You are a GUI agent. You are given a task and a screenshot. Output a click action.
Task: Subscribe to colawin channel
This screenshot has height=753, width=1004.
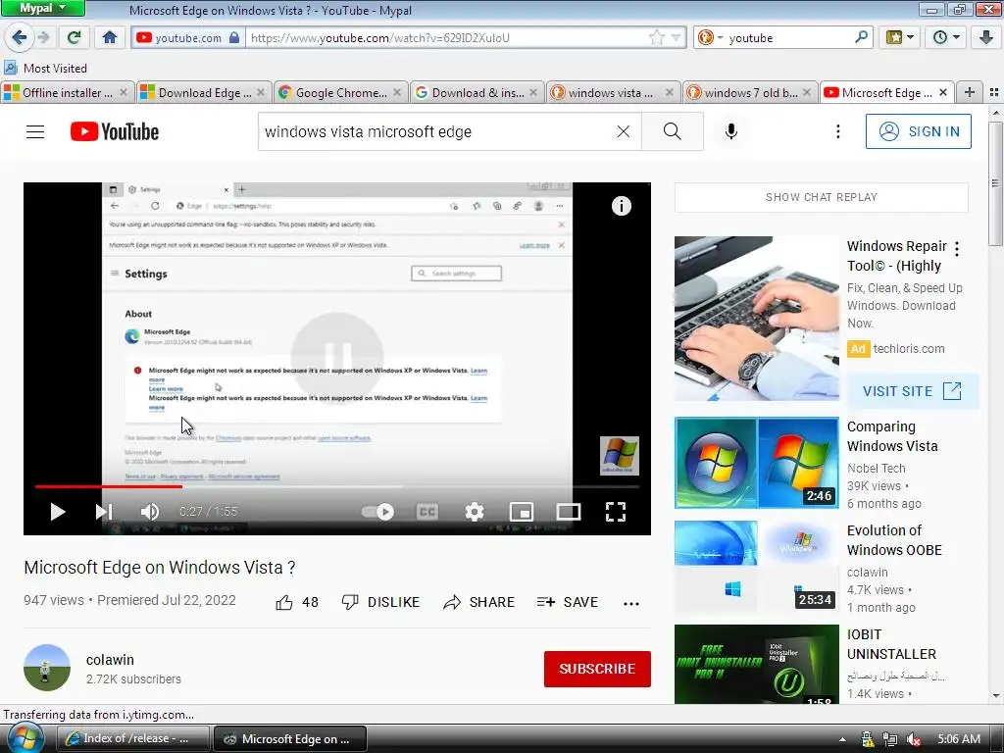coord(597,669)
